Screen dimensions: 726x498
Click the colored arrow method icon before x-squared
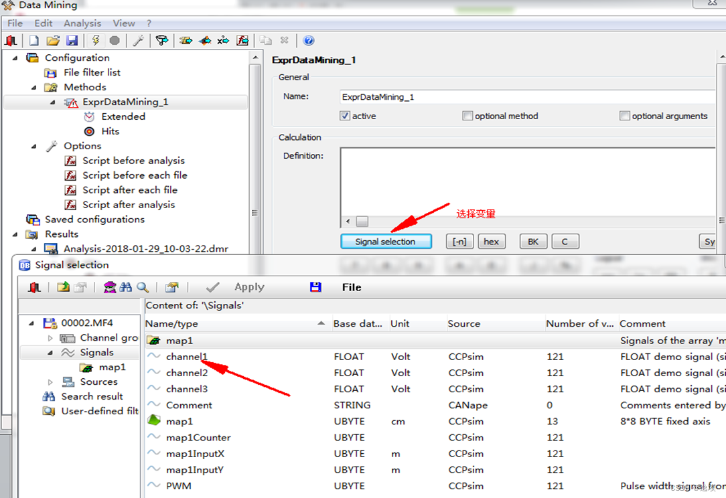coord(205,41)
